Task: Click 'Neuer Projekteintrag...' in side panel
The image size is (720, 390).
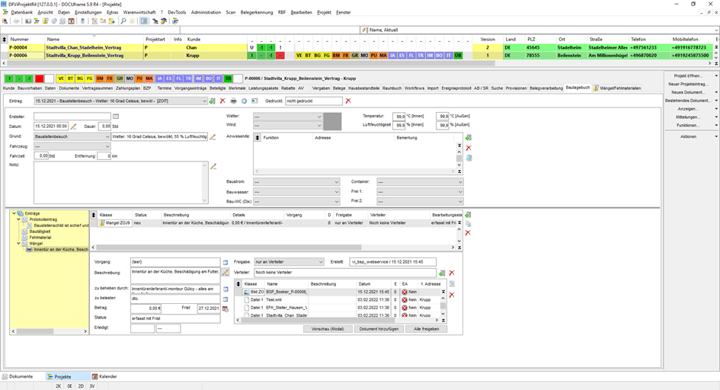Action: pos(688,85)
